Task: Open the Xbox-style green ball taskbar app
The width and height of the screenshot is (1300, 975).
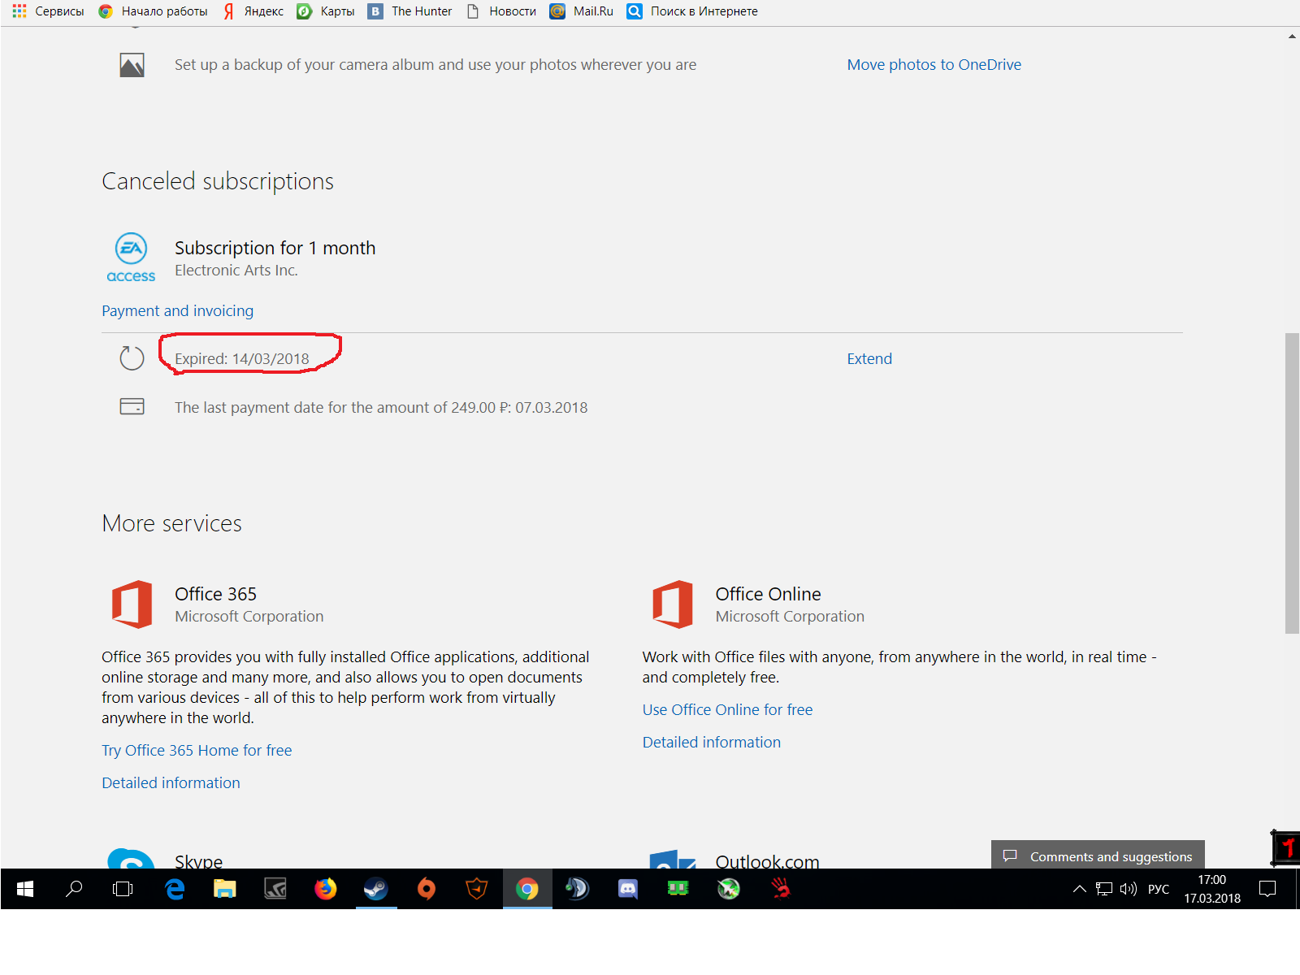Action: pos(729,890)
